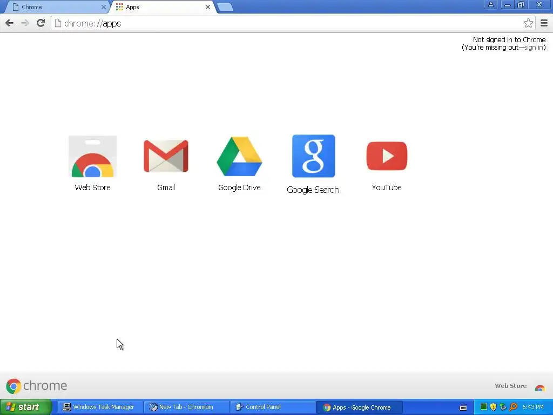Select the Apps tab
This screenshot has width=553, height=415.
click(163, 7)
